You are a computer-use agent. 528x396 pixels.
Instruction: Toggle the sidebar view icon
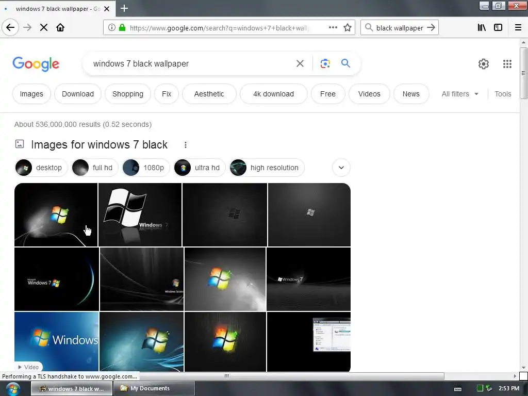(498, 28)
